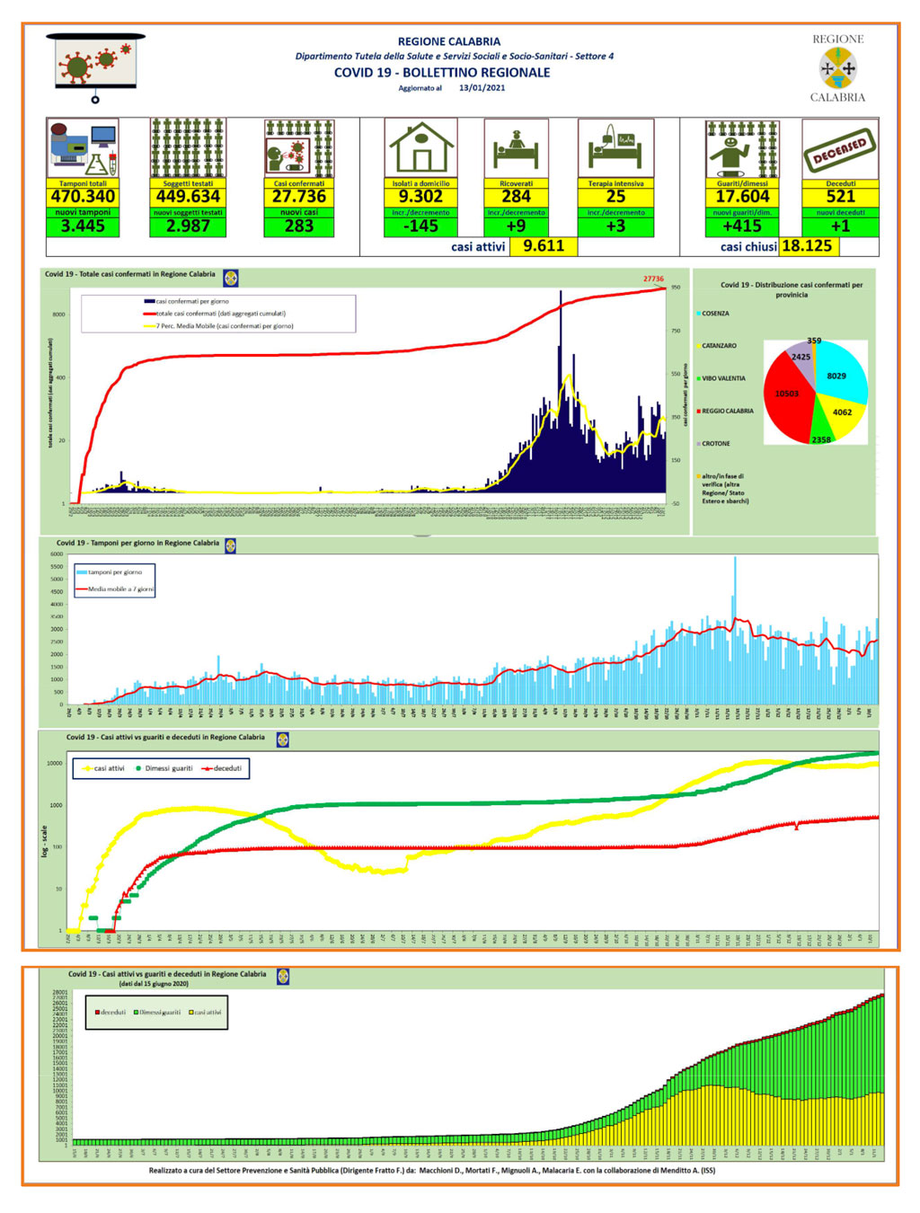Click the bulletin date 13/01/2021
This screenshot has width=920, height=1213.
[x=482, y=88]
